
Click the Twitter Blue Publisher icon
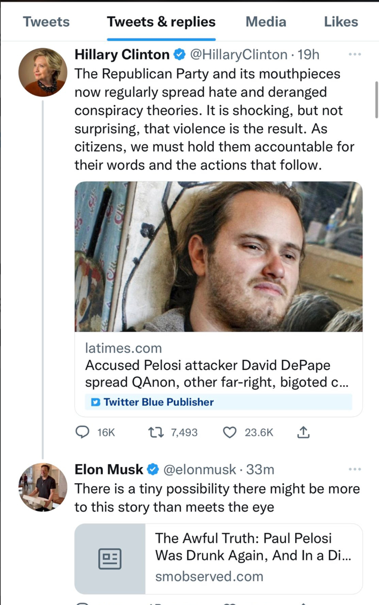click(96, 402)
